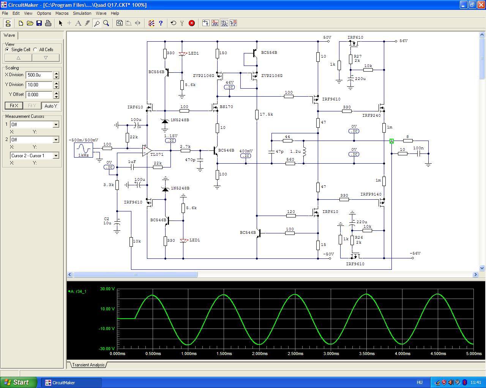Select the arrow pointer tool
Viewport: 486px width, 388px height.
(x=60, y=23)
